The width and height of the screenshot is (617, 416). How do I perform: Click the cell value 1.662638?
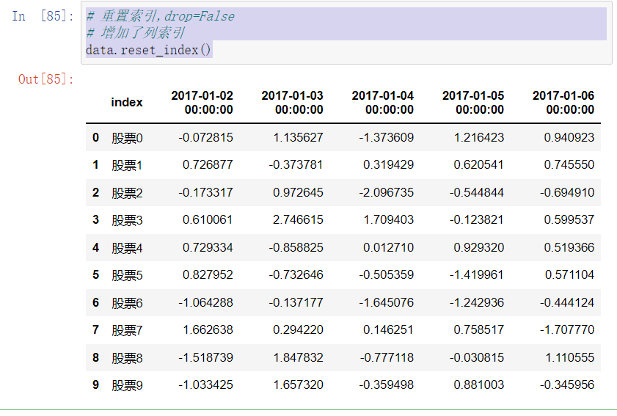tap(208, 330)
